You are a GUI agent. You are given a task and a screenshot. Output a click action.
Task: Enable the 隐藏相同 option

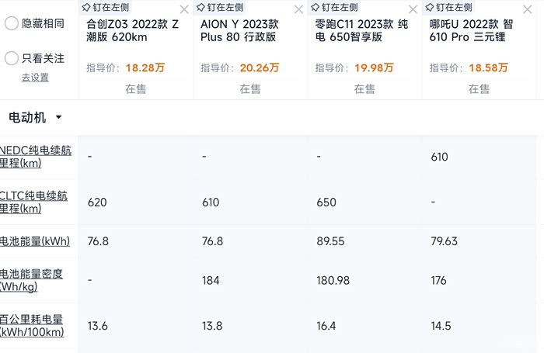click(12, 23)
